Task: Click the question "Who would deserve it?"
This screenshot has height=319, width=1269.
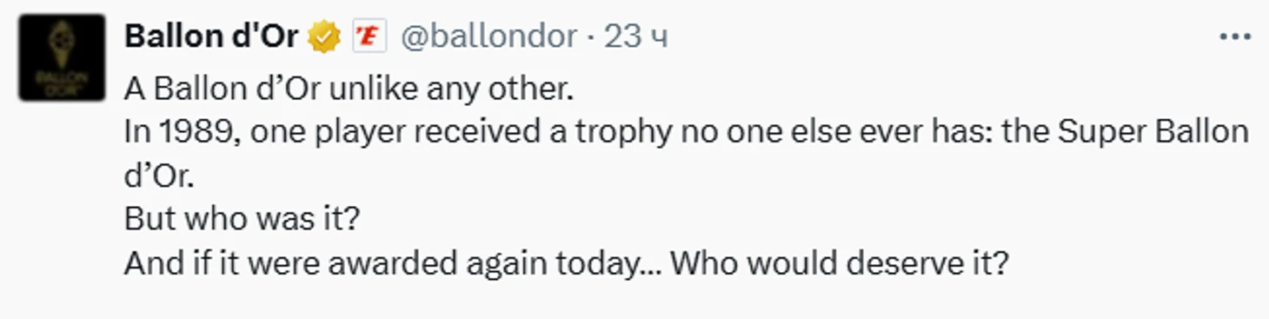Action: [839, 262]
